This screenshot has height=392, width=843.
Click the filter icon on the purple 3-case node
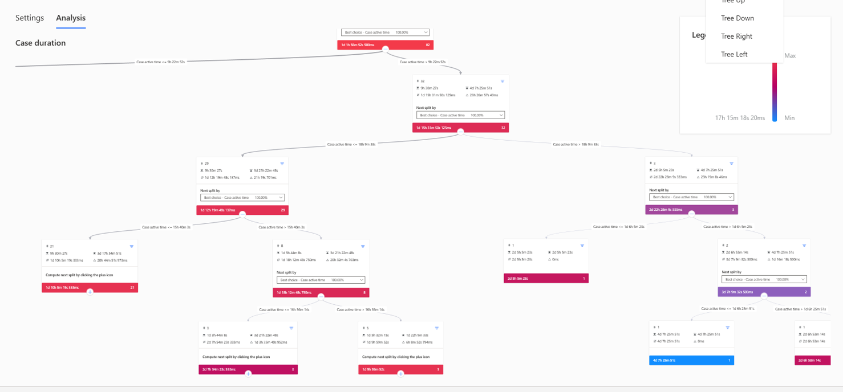click(731, 164)
